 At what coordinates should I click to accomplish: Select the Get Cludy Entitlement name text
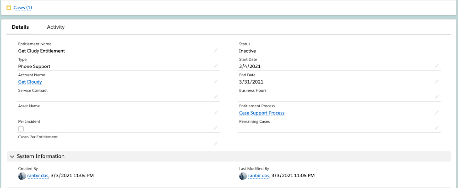pos(42,51)
